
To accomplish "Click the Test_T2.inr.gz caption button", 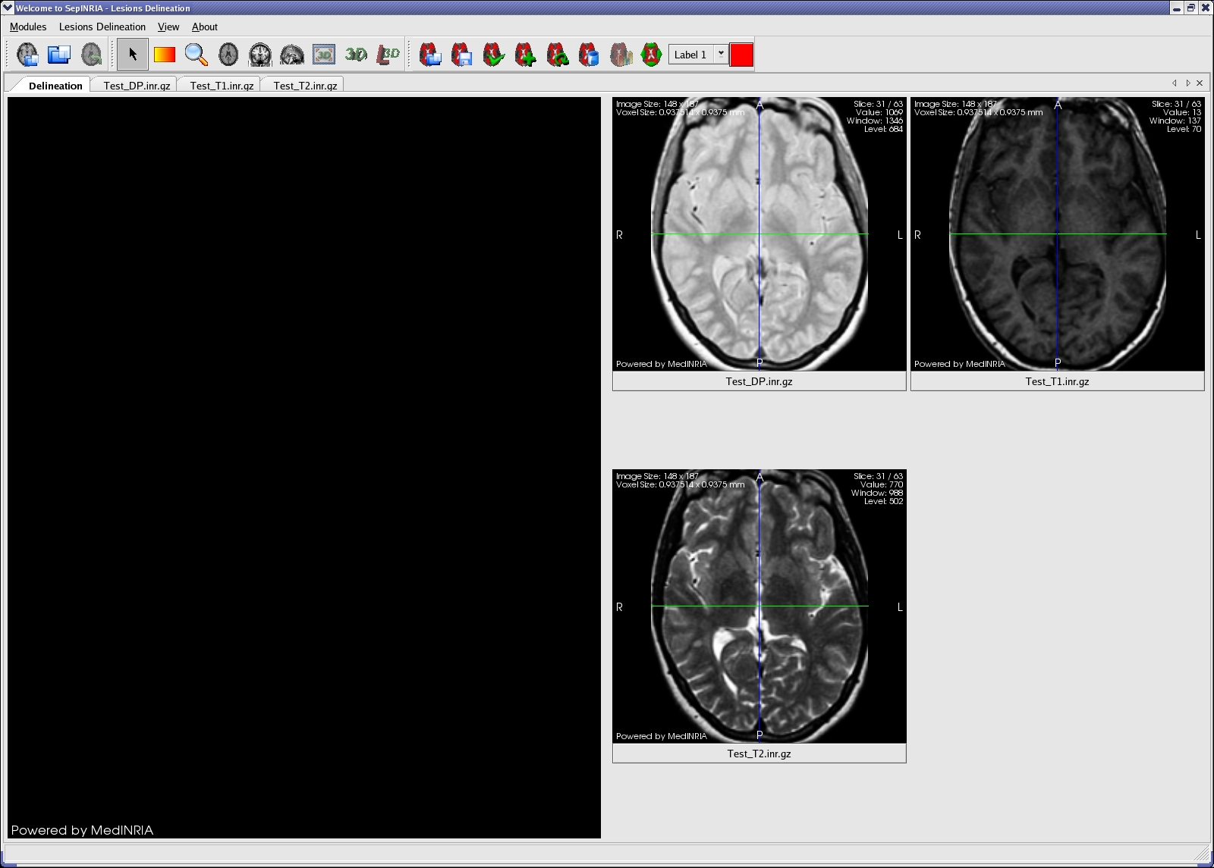I will click(x=760, y=754).
